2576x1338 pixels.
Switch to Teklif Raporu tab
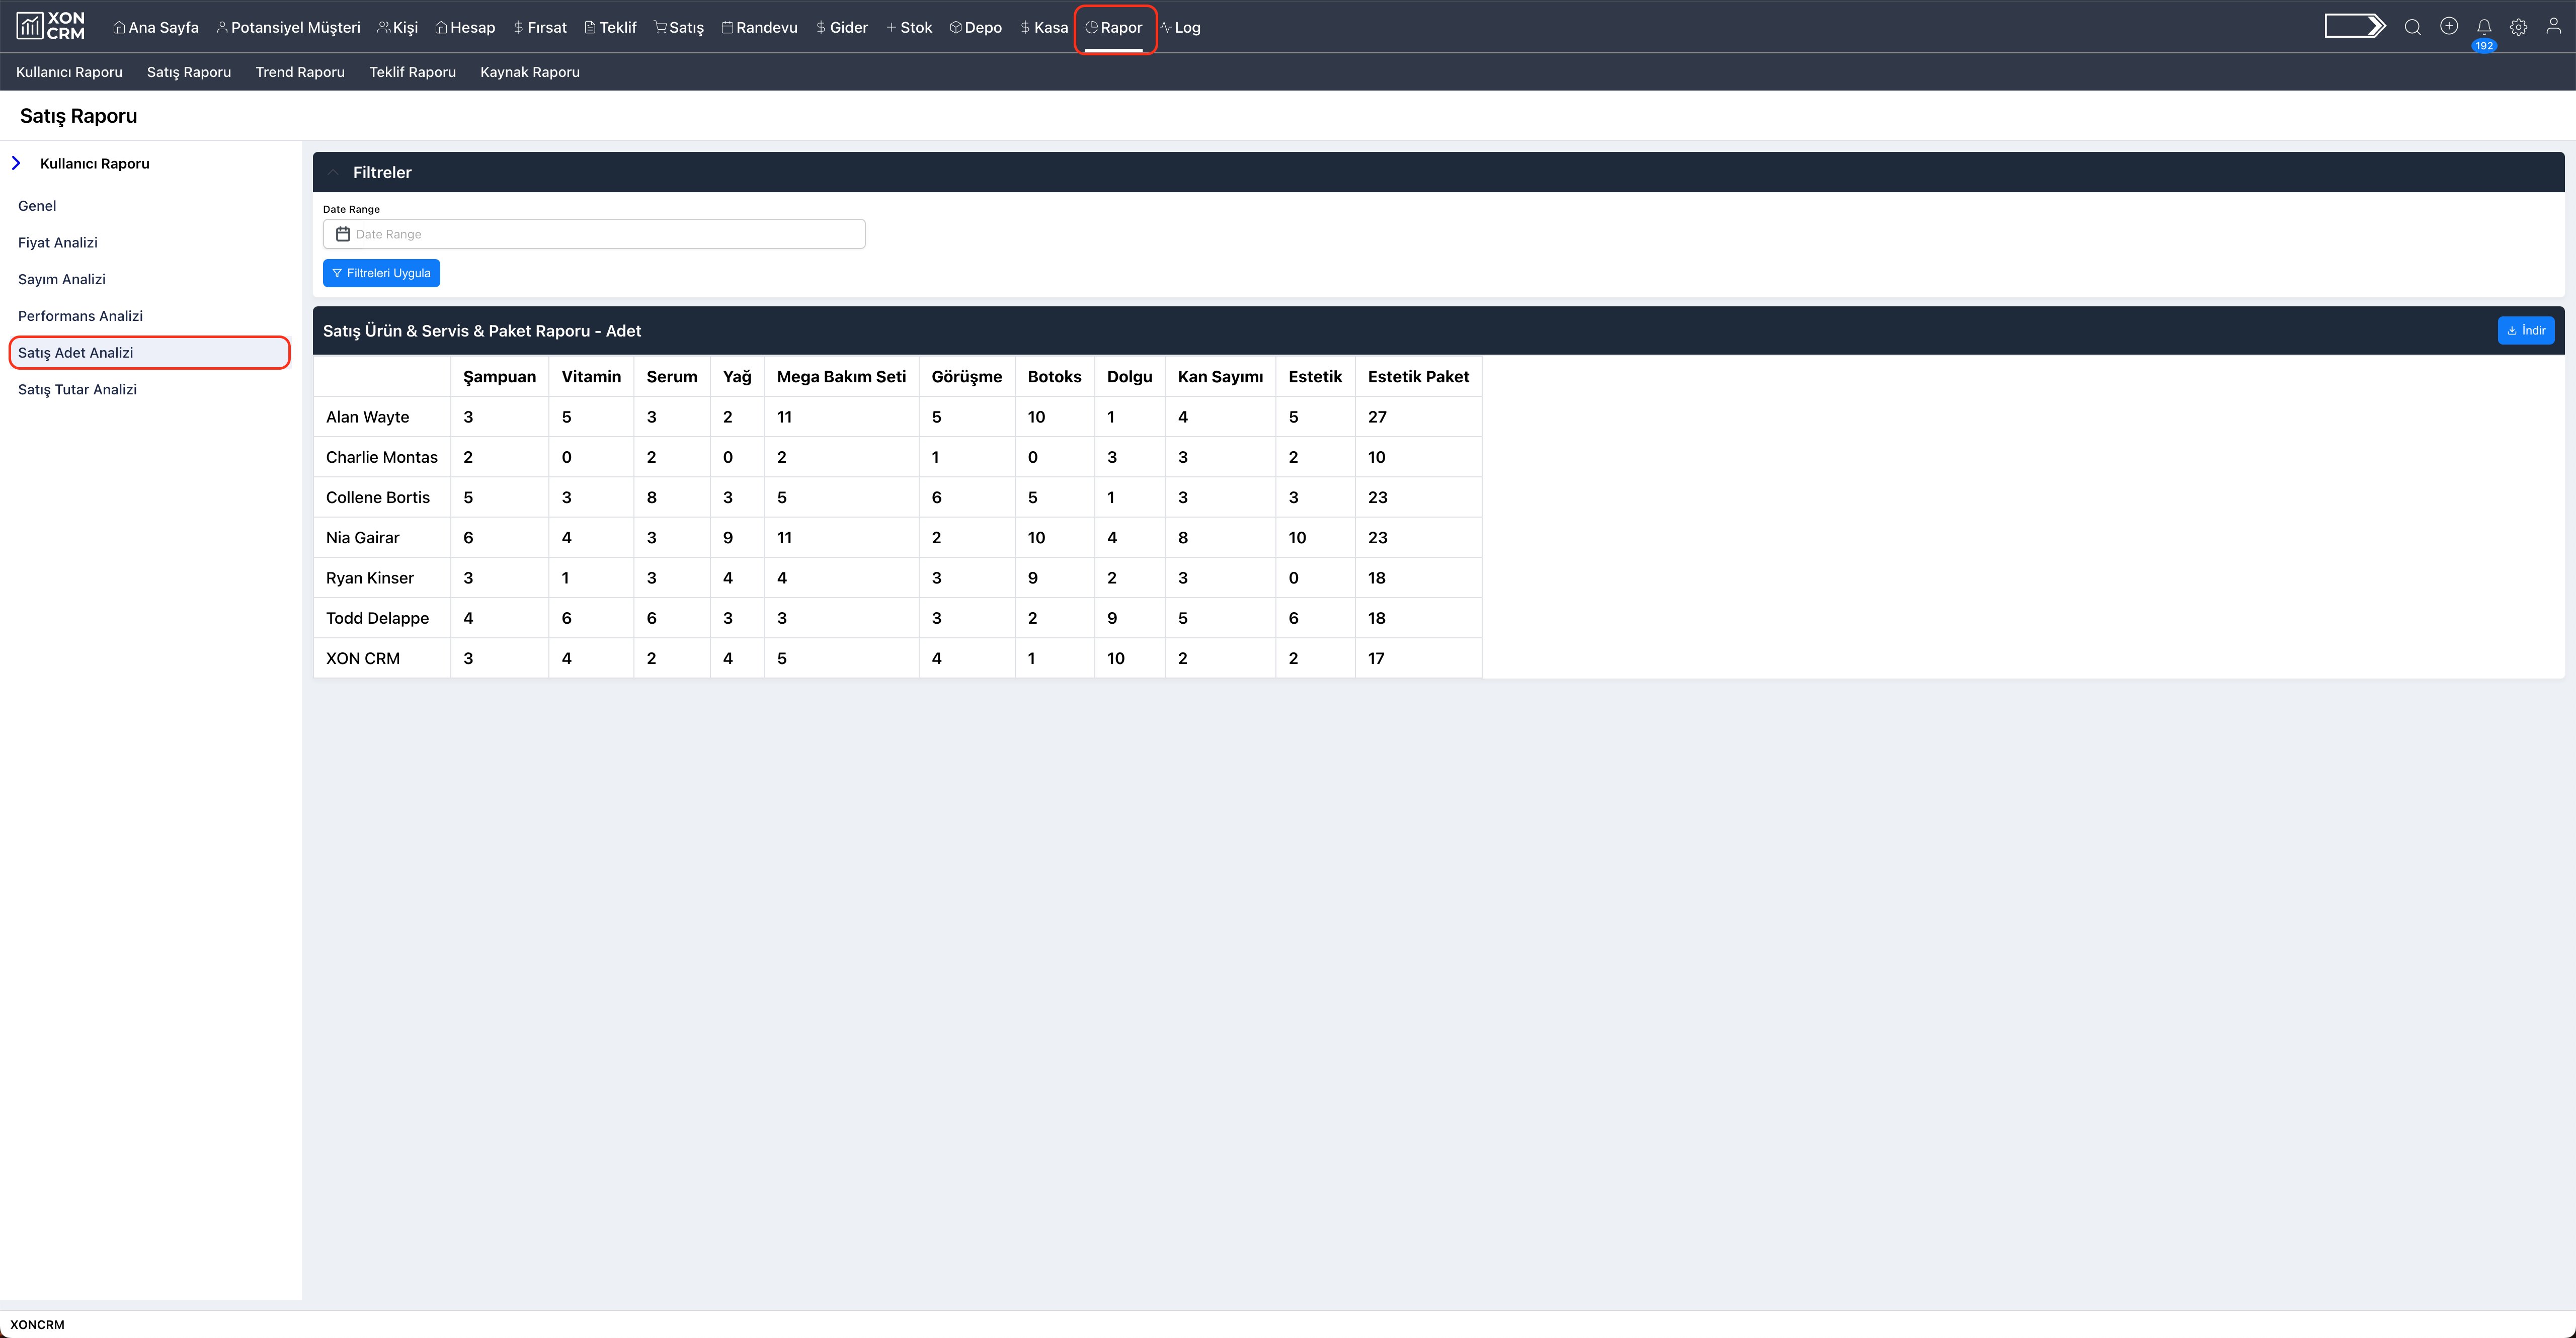coord(412,72)
